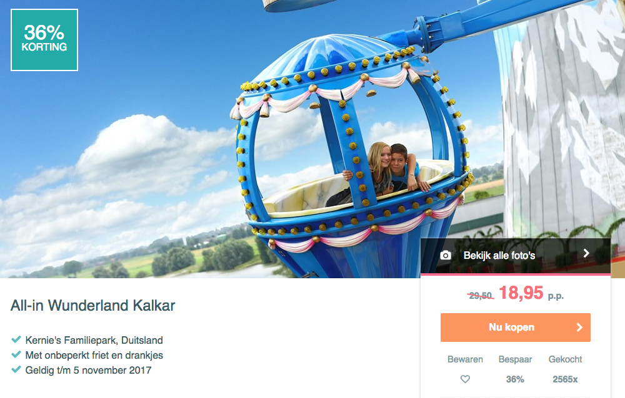The image size is (625, 398).
Task: Click the Gekocht 2565x purchase count
Action: [x=565, y=369]
